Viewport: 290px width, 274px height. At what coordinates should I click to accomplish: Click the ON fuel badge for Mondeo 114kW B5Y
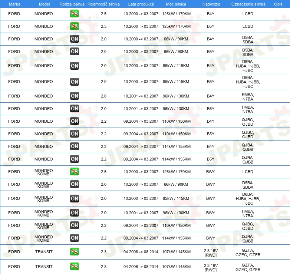(75, 159)
